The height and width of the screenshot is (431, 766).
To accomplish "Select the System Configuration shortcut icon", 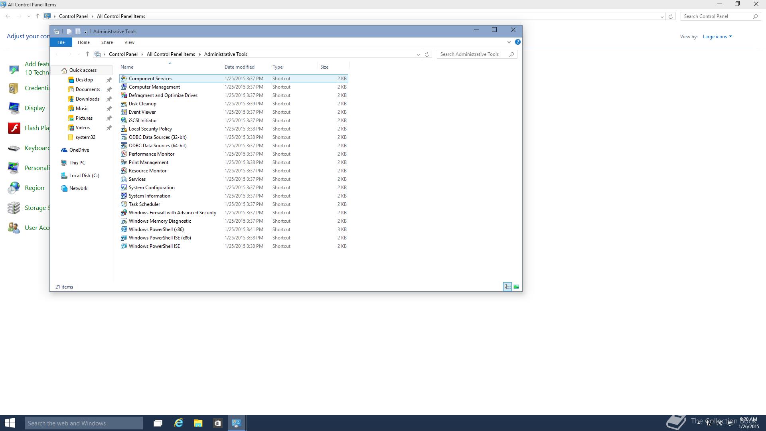I will (x=124, y=188).
